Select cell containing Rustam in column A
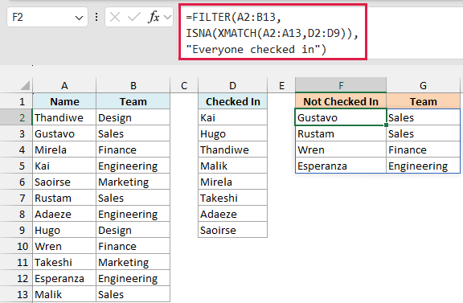463x303 pixels. (64, 198)
